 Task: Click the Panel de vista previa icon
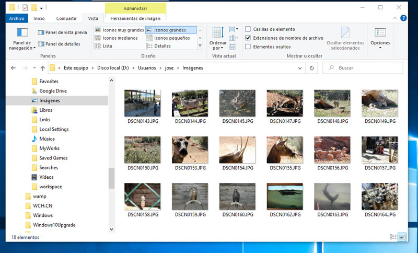tap(41, 32)
